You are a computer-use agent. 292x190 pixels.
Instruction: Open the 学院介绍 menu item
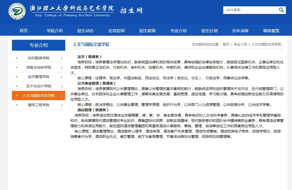55,31
